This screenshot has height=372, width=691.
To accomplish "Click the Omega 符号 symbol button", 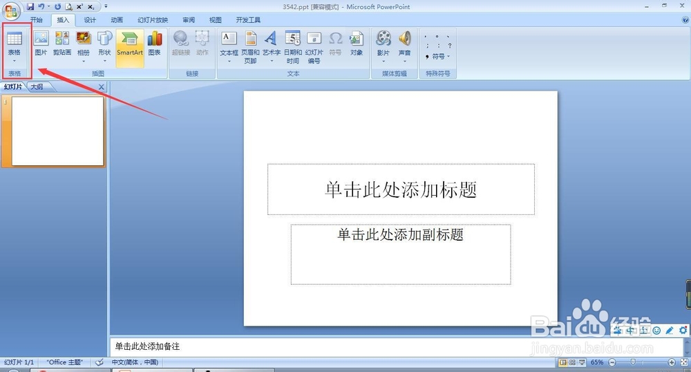I will click(x=335, y=44).
